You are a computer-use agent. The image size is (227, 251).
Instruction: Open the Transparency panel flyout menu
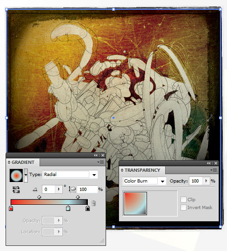(x=214, y=170)
